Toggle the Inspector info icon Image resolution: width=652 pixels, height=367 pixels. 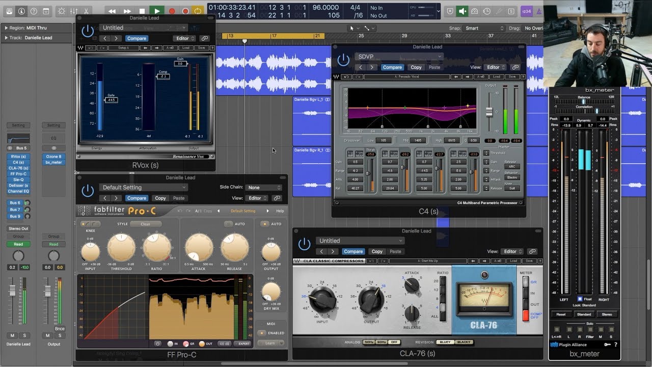coord(21,11)
